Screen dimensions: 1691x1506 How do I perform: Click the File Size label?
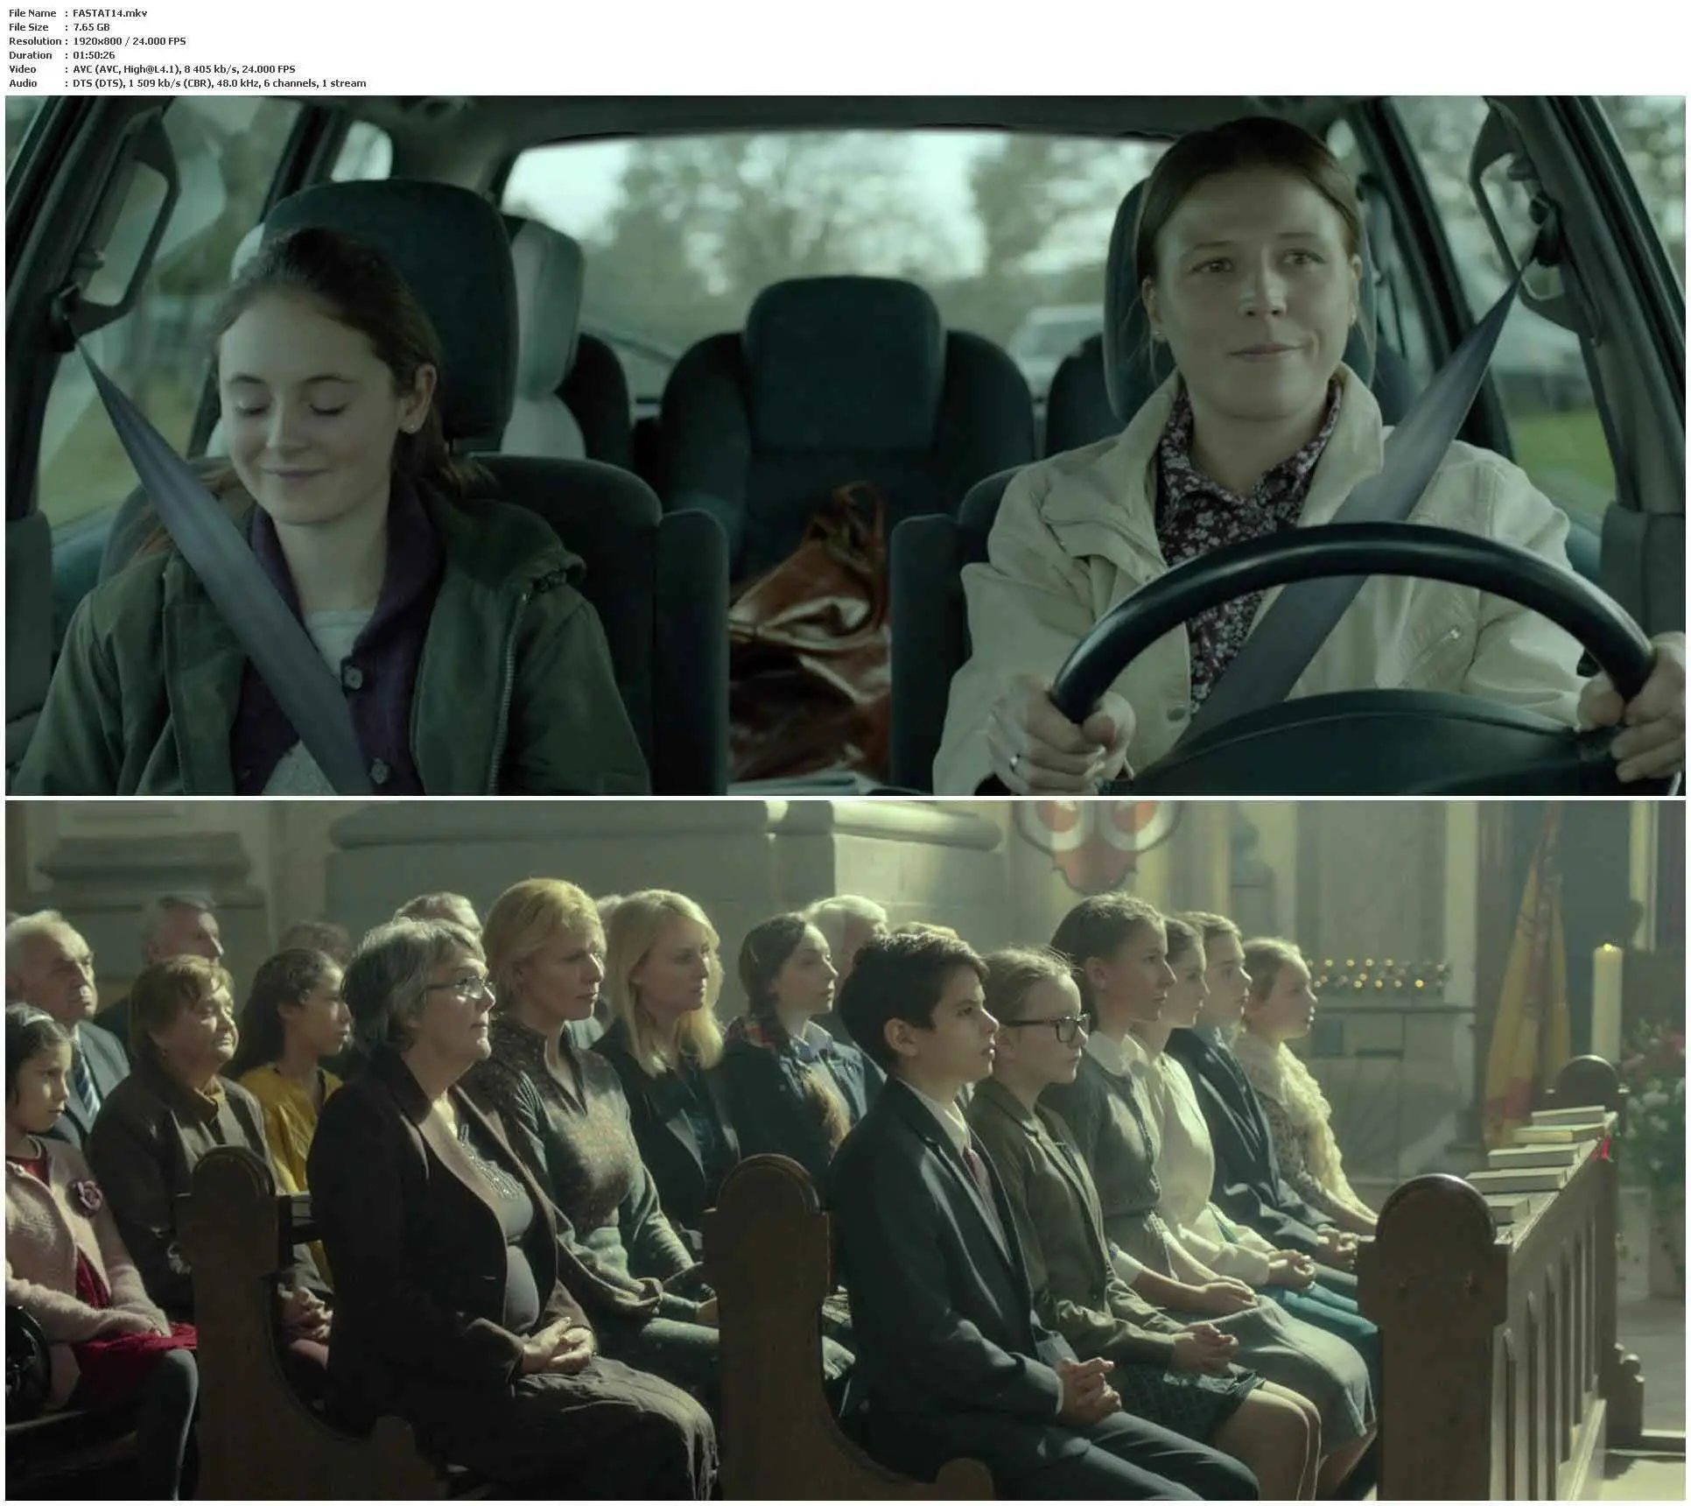click(29, 27)
